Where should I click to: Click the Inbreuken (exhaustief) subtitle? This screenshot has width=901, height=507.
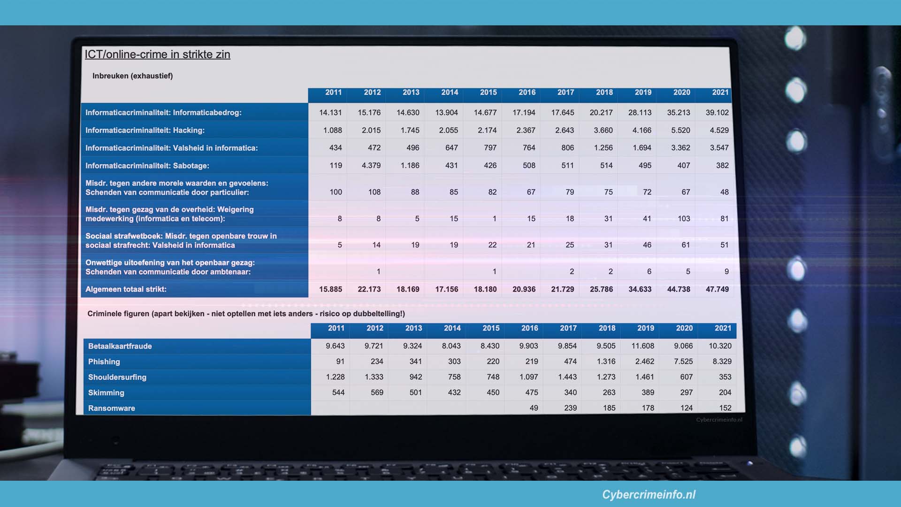(x=132, y=76)
